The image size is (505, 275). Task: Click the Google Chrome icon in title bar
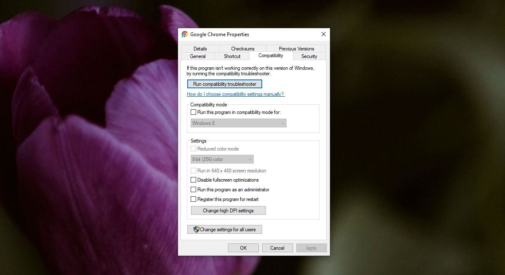pos(184,34)
